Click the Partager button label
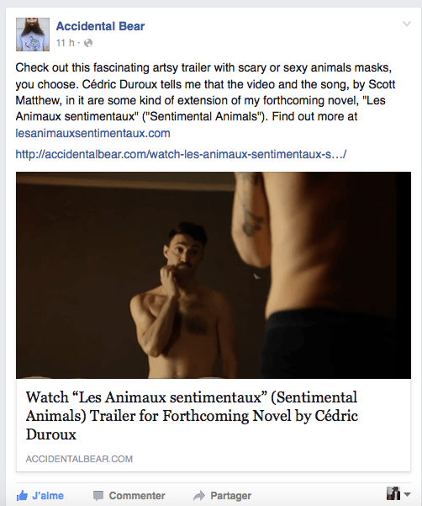The width and height of the screenshot is (422, 506). pyautogui.click(x=231, y=496)
